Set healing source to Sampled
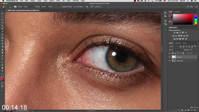Screen dimensions: 199x112 pos(44,7)
